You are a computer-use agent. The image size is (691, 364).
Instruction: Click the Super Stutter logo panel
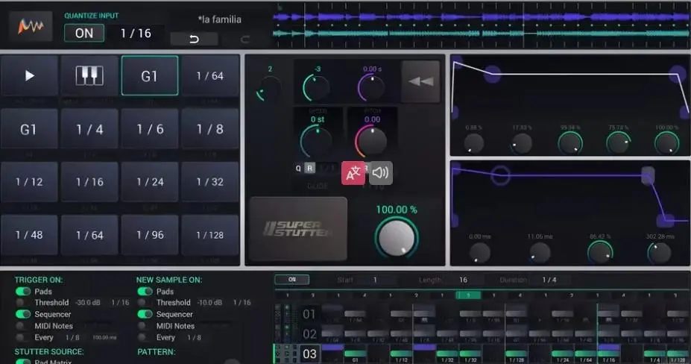298,228
